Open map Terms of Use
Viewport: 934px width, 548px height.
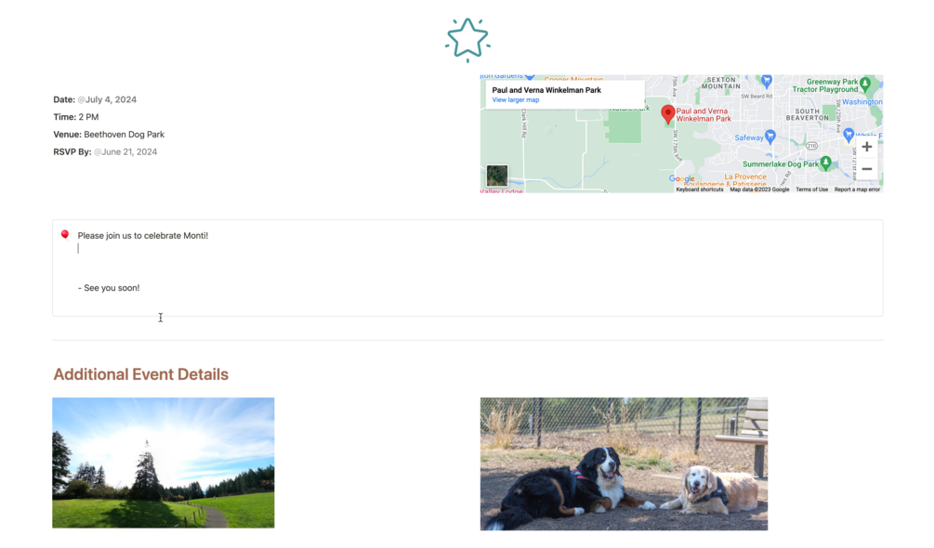pyautogui.click(x=811, y=189)
